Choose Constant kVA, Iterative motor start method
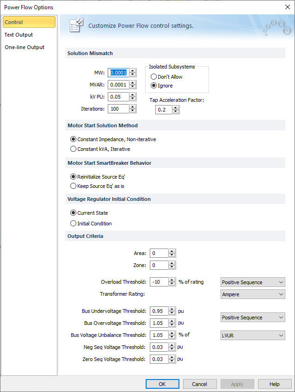This screenshot has height=392, width=295. click(x=73, y=149)
